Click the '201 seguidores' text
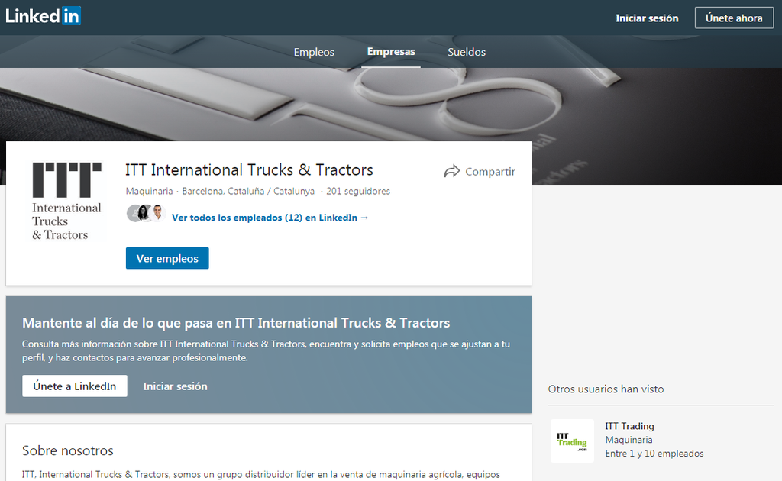This screenshot has width=782, height=481. (x=358, y=192)
